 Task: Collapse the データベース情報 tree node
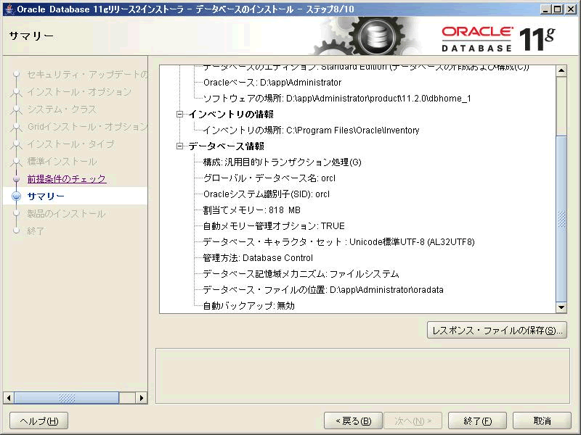pyautogui.click(x=180, y=146)
